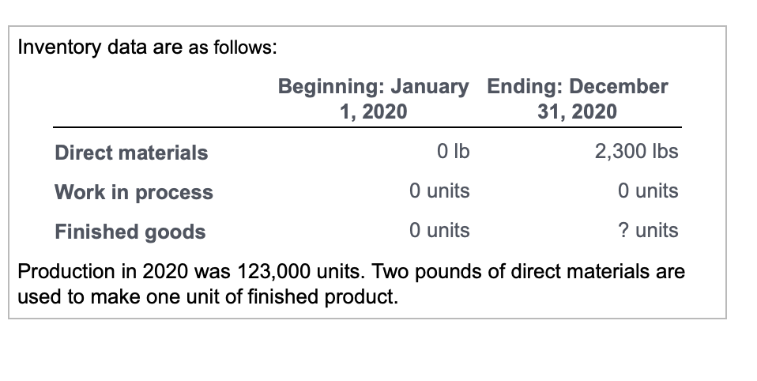
Task: Click ending Work in process 0 units cell
Action: point(648,190)
